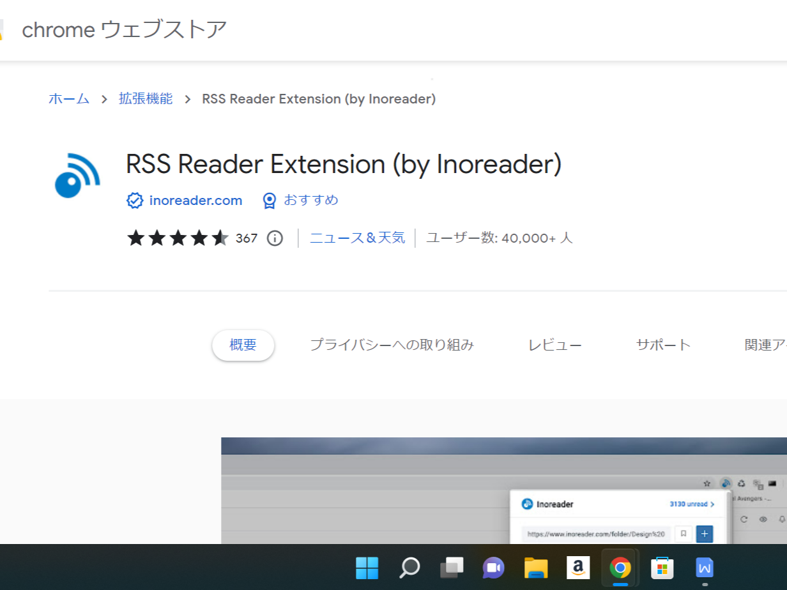Open the blue W document app on taskbar
Viewport: 787px width, 590px height.
tap(705, 567)
